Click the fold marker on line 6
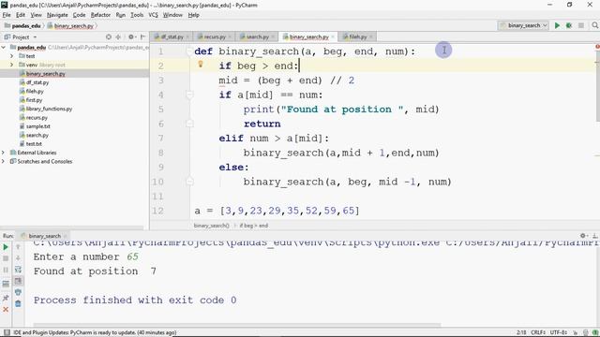Image resolution: width=600 pixels, height=337 pixels. pos(189,124)
